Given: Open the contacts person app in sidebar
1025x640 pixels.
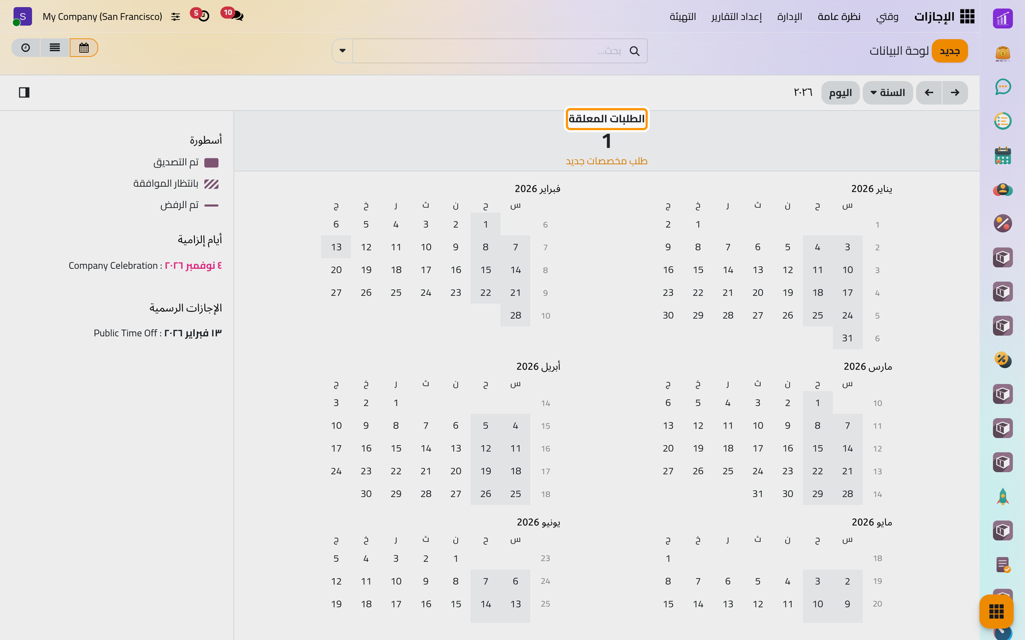Looking at the screenshot, I should (1003, 189).
